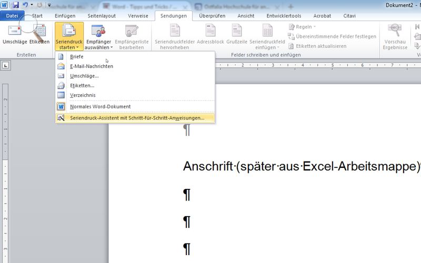Screen dimensions: 421x263
Task: Choose Verzeichnis in the dropdown list
Action: (83, 95)
